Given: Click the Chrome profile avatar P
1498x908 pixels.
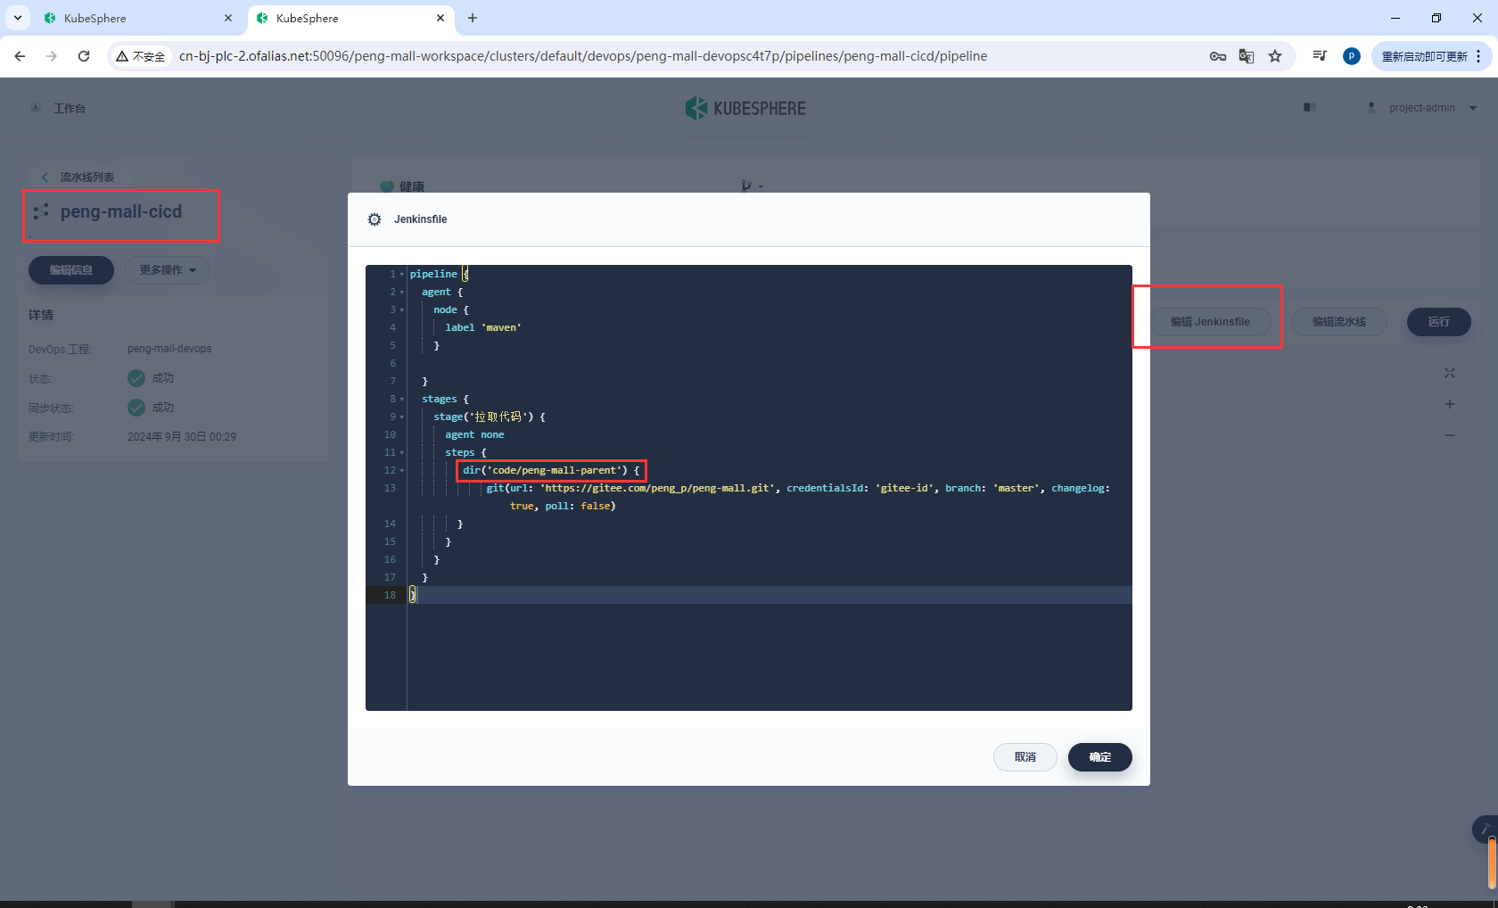Looking at the screenshot, I should pos(1352,56).
